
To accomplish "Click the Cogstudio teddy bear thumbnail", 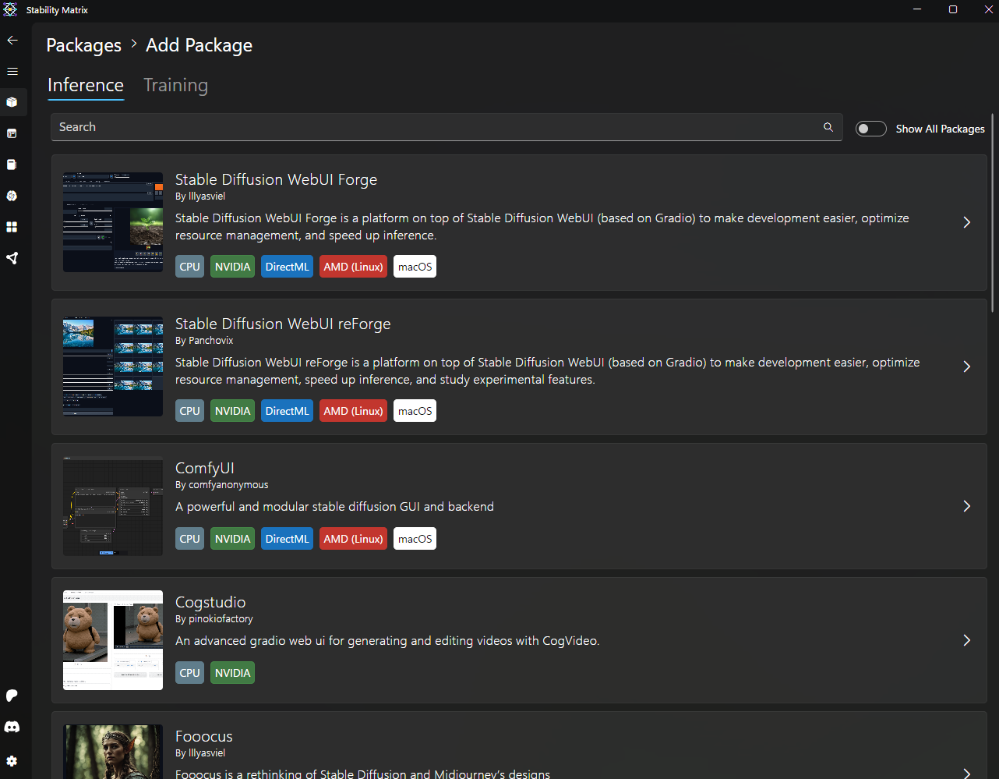I will pyautogui.click(x=113, y=640).
